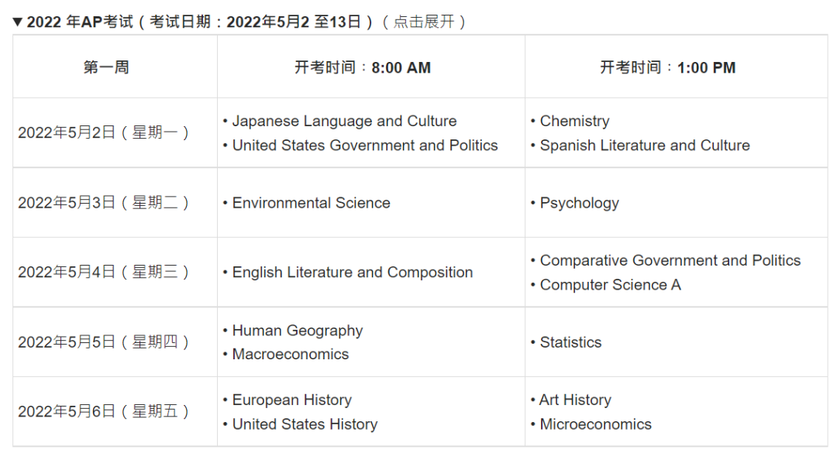Collapse the 2022 AP exam section triangle
Viewport: 837px width, 453px height.
click(18, 22)
